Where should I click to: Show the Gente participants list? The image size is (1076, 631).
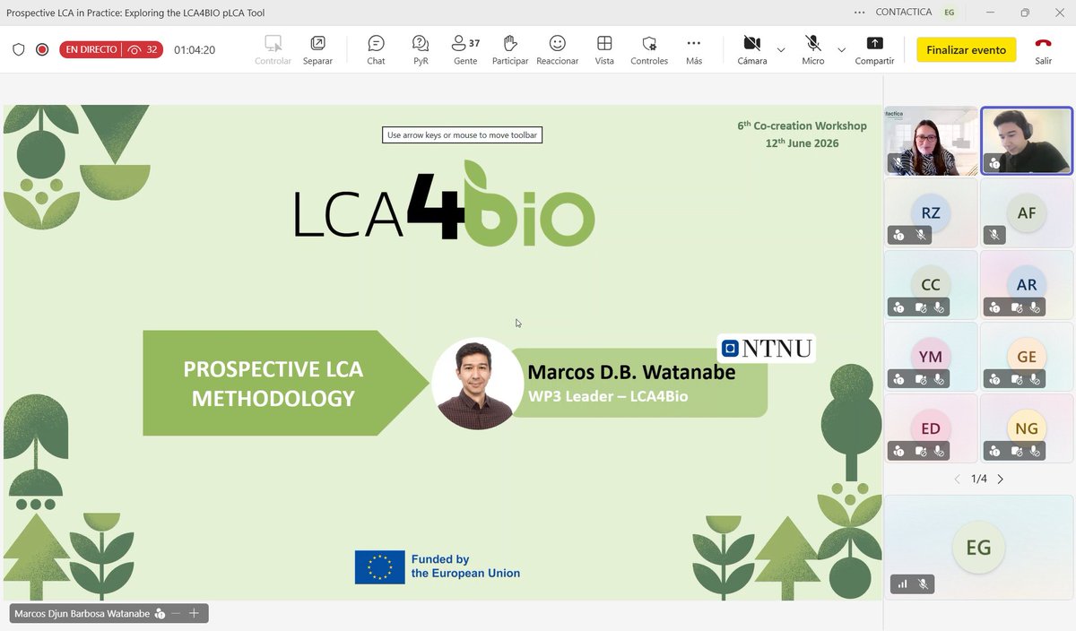tap(465, 50)
